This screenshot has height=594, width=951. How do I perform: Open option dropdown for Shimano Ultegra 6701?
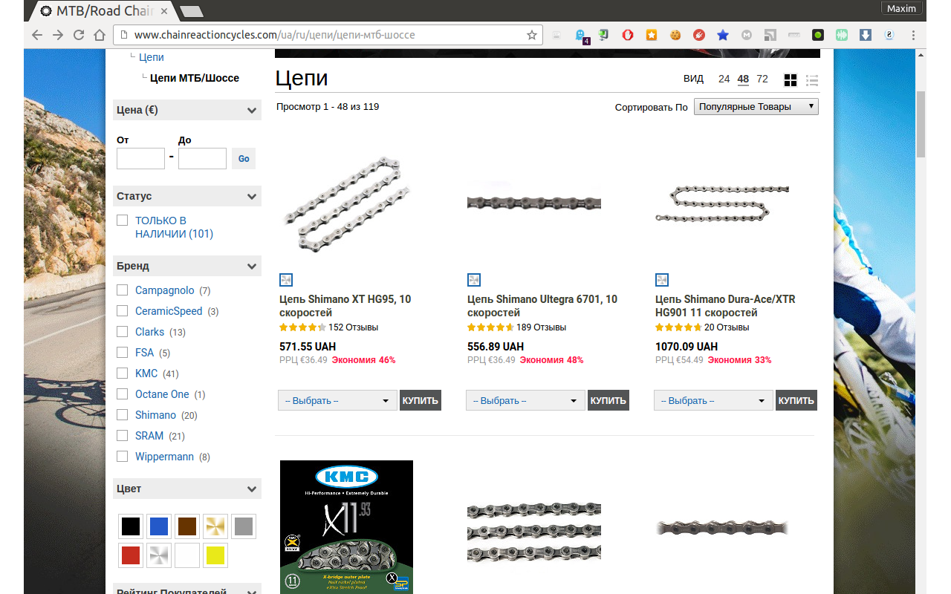(x=526, y=400)
